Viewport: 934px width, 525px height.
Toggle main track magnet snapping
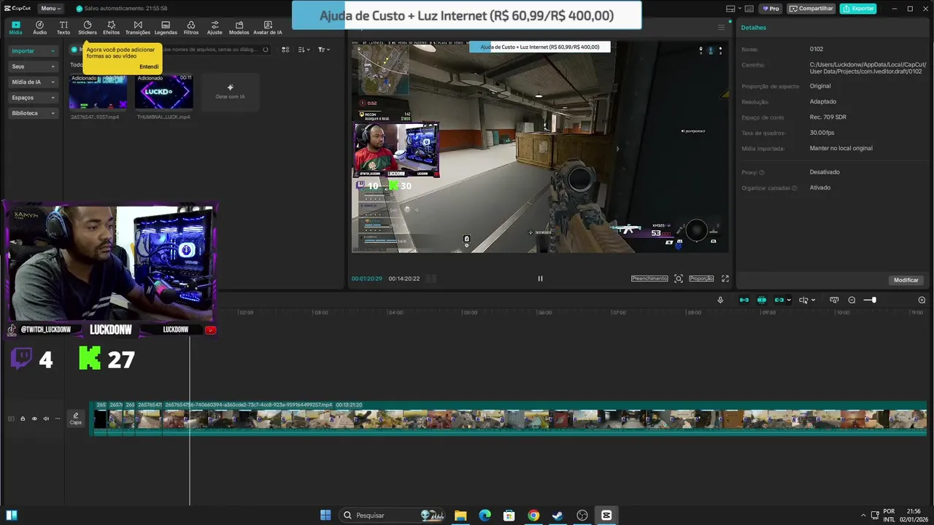click(x=744, y=300)
